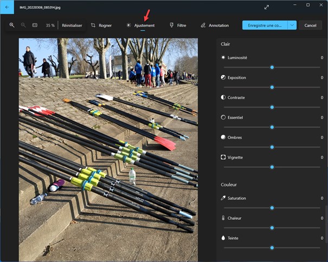The height and width of the screenshot is (262, 328).
Task: Open the Filtre tab
Action: pyautogui.click(x=178, y=25)
